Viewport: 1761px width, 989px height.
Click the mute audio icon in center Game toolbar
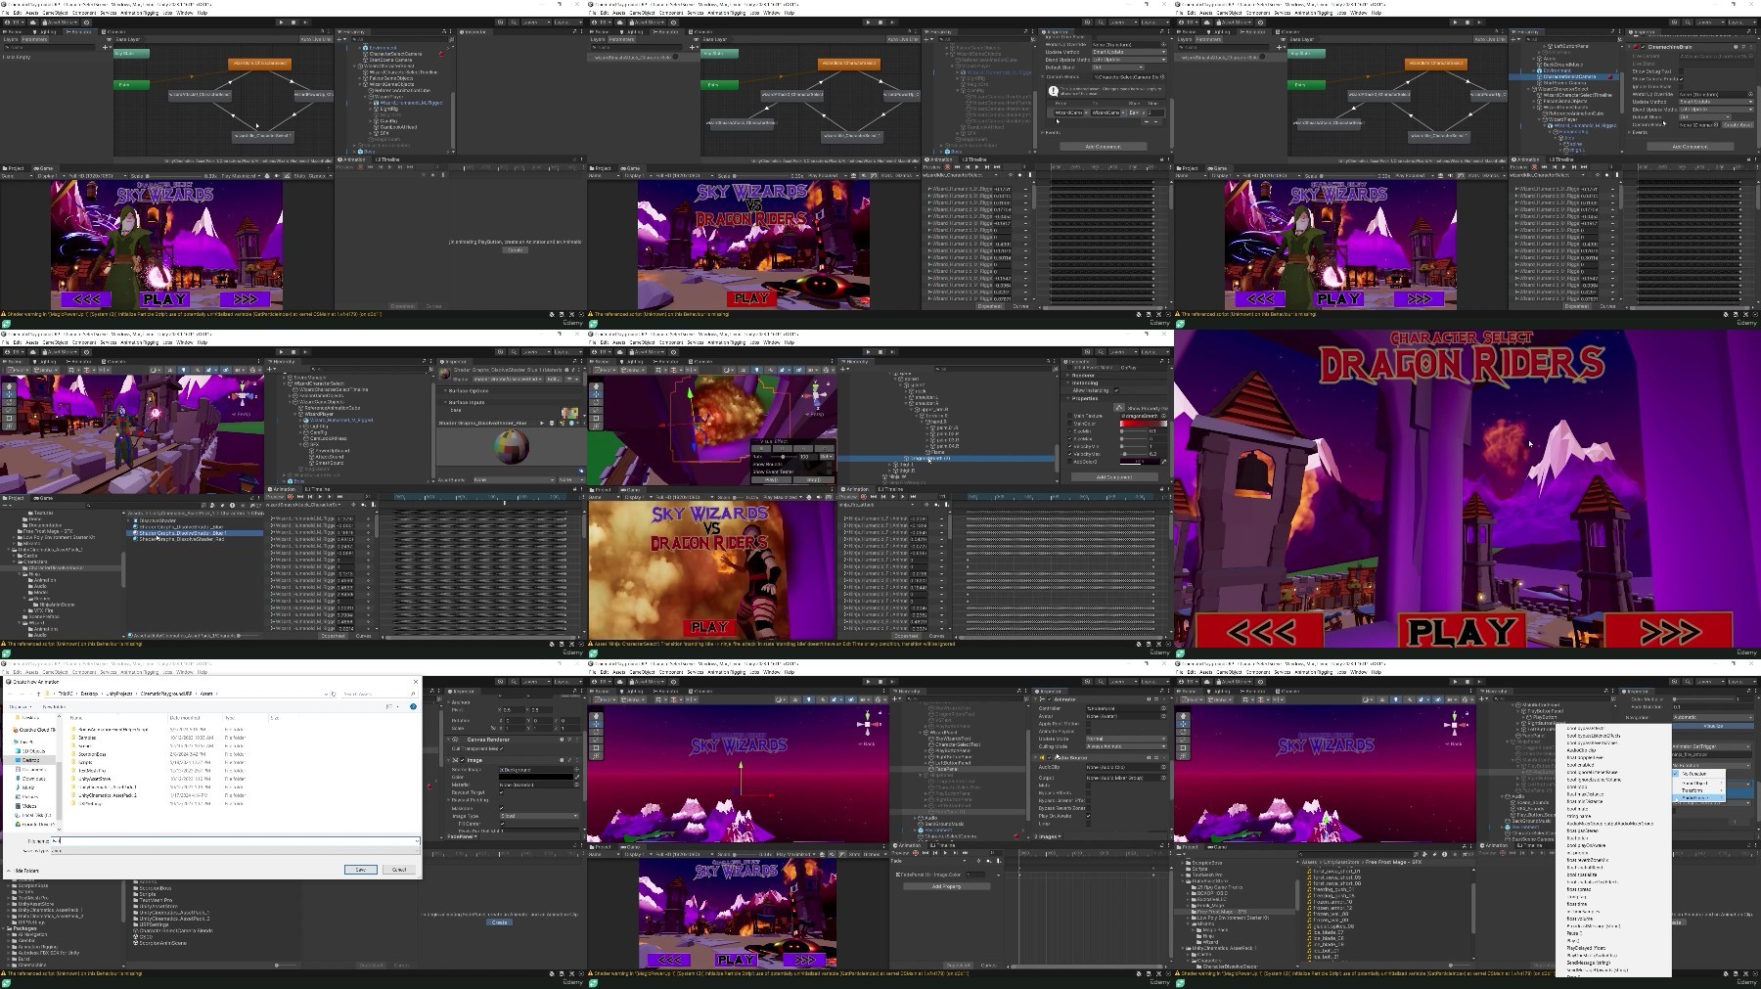819,497
